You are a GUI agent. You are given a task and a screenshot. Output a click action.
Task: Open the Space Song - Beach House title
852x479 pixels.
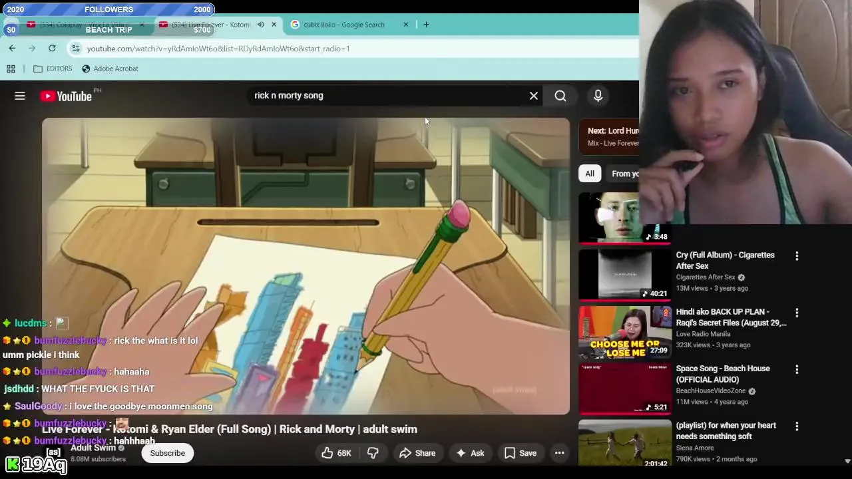723,374
